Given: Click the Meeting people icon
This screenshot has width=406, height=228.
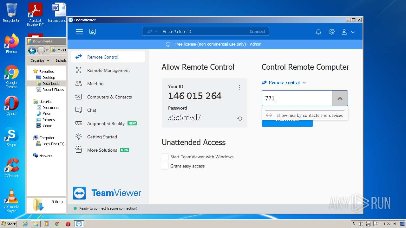Looking at the screenshot, I should click(x=79, y=84).
